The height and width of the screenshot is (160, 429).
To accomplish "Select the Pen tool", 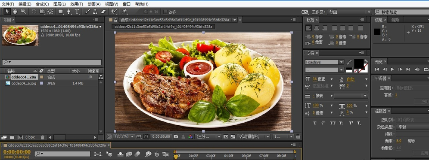I will click(68, 12).
